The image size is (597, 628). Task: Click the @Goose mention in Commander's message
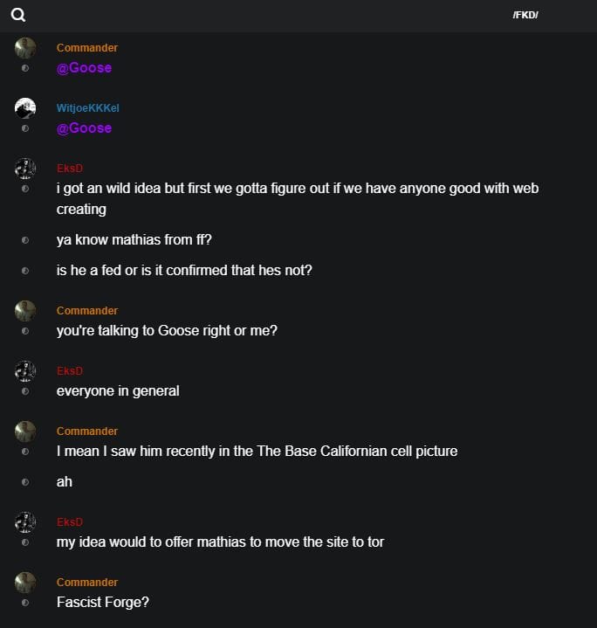tap(84, 68)
